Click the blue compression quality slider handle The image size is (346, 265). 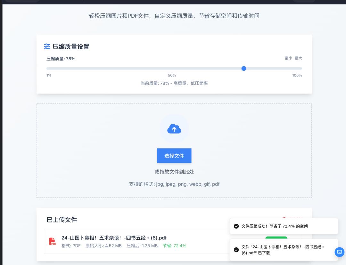click(244, 68)
